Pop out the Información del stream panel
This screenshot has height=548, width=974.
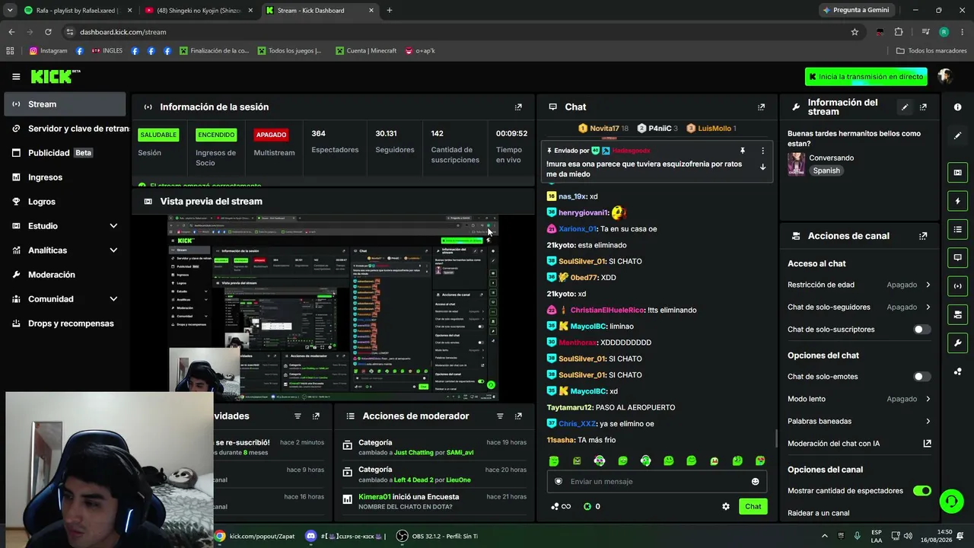click(923, 107)
